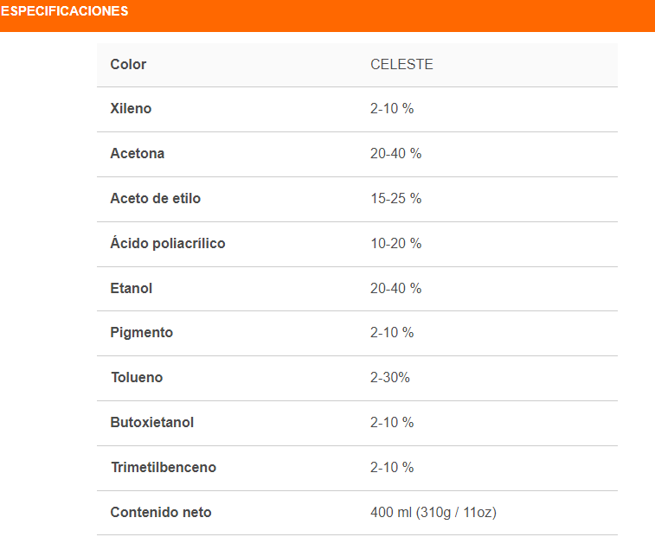Click the percentage value beside Xileno
The width and height of the screenshot is (655, 537).
392,109
